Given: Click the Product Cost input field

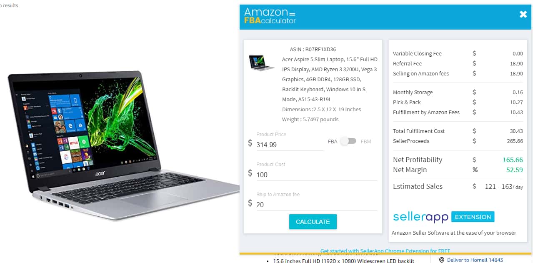Looking at the screenshot, I should (316, 175).
